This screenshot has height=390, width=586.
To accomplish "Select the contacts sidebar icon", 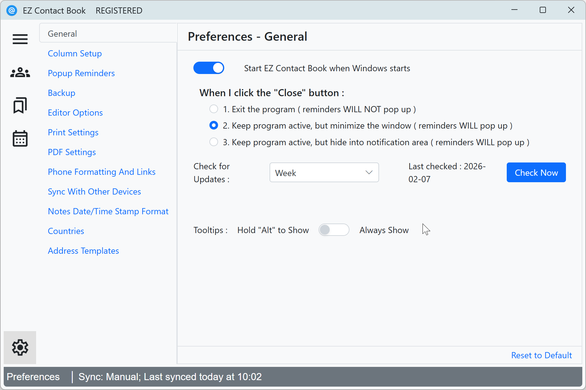I will click(20, 72).
